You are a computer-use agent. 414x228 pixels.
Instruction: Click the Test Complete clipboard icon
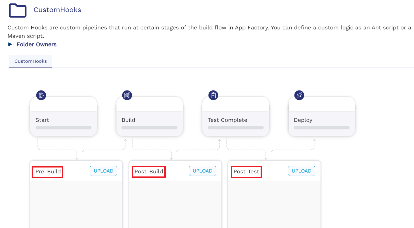213,95
